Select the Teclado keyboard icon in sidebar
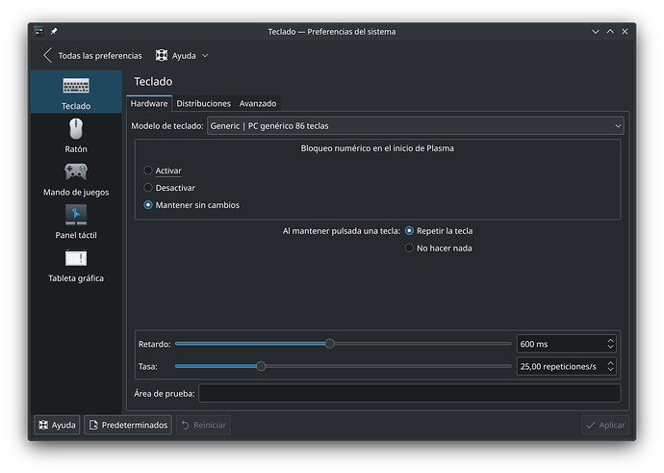The width and height of the screenshot is (664, 473). click(x=76, y=86)
